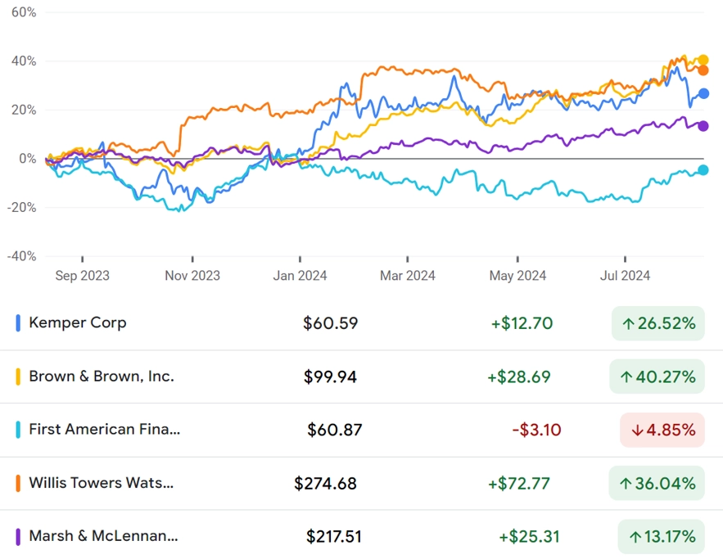Click the yellow Brown & Brown color marker

(x=18, y=376)
